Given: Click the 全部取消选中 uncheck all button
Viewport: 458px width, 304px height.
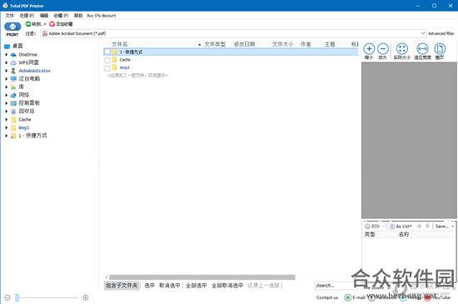Looking at the screenshot, I should pos(227,286).
